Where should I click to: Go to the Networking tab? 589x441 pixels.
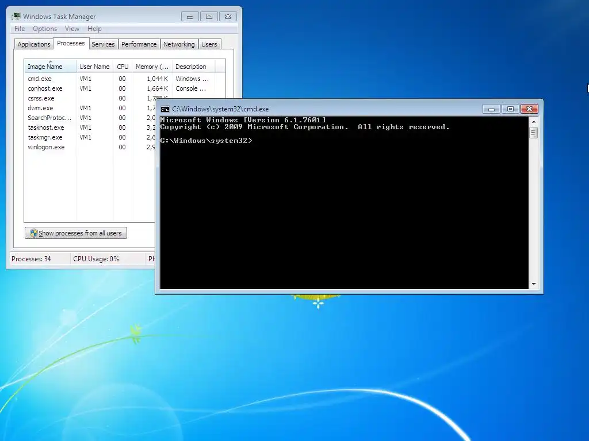click(x=179, y=44)
